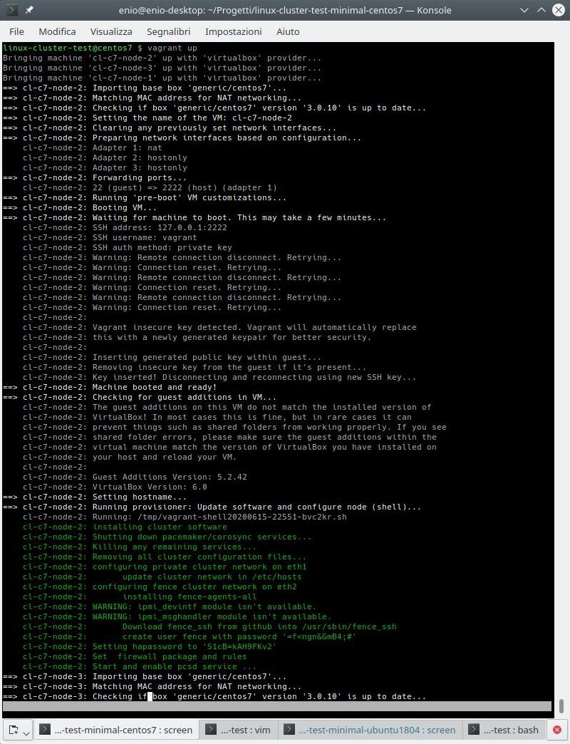Image resolution: width=570 pixels, height=744 pixels.
Task: Click the terminal icon on the vim tab
Action: 211,730
